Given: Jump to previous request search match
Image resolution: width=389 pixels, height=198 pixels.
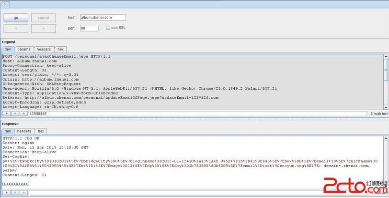Looking at the screenshot, I should (x=15, y=114).
